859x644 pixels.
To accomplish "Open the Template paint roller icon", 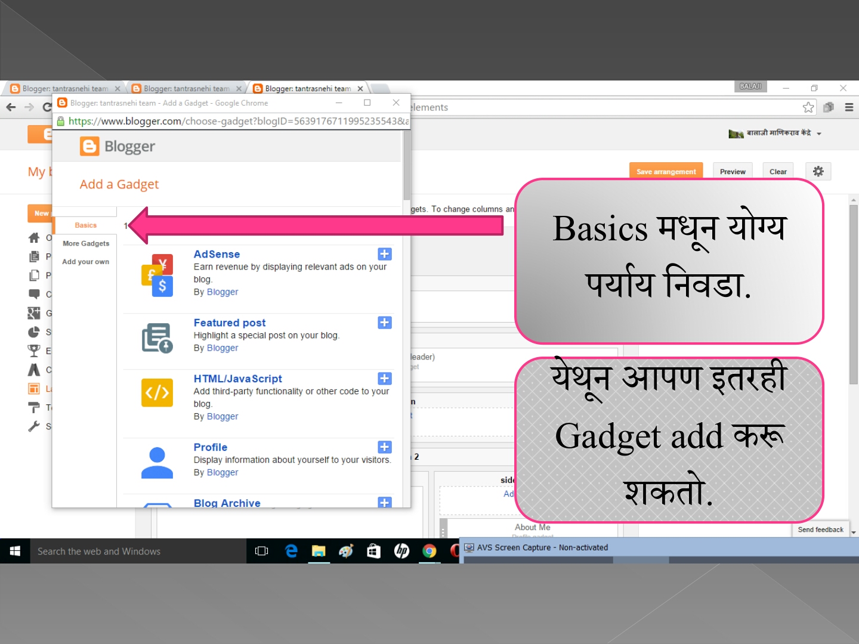I will point(34,407).
